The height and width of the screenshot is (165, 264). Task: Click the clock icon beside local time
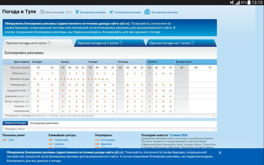[42, 12]
